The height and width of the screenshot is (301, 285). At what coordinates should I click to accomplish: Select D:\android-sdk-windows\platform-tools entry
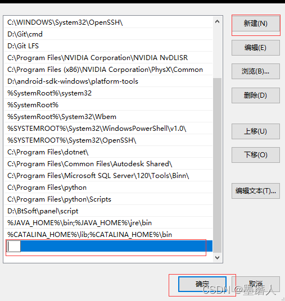(108, 81)
